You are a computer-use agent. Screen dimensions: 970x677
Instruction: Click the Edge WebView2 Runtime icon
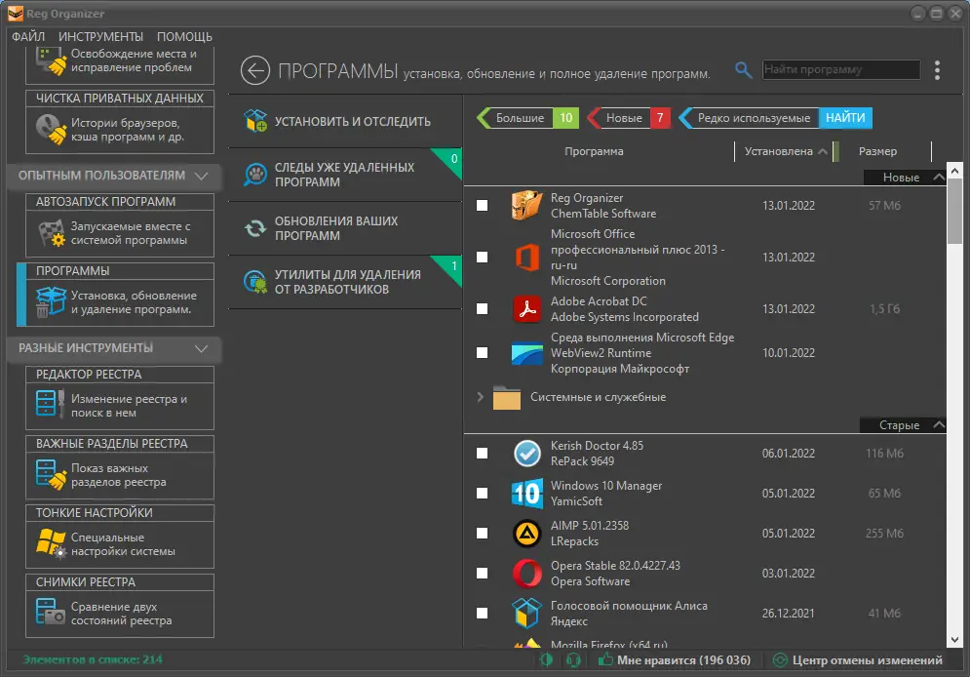pyautogui.click(x=527, y=353)
